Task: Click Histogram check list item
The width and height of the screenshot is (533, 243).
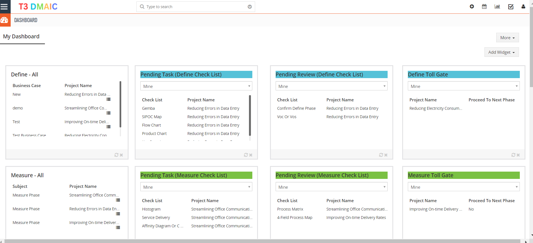Action: click(x=151, y=209)
